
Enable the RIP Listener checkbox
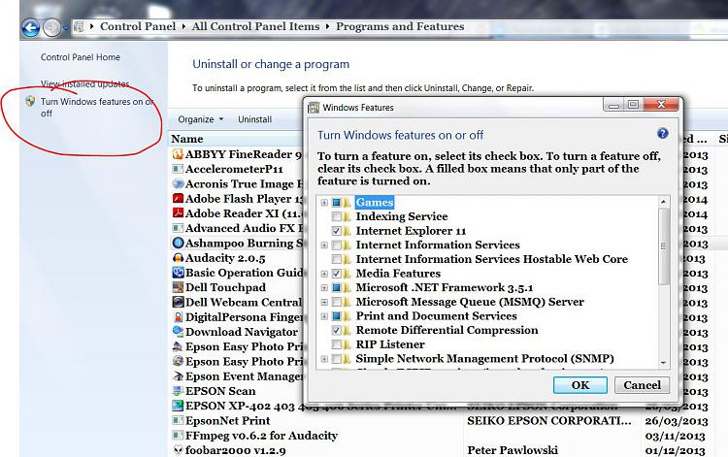click(x=336, y=344)
